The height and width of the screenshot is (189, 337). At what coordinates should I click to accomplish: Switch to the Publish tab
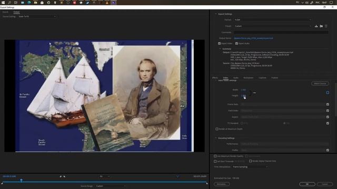pyautogui.click(x=274, y=78)
